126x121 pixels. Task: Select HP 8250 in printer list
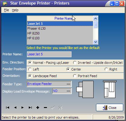[60, 33]
